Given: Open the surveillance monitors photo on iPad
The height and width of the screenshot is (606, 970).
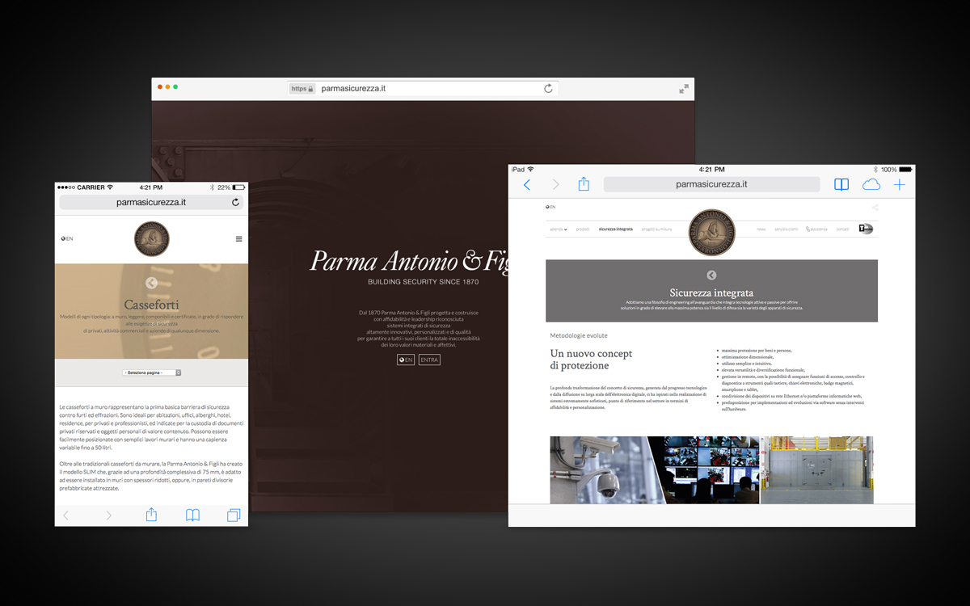Looking at the screenshot, I should [704, 470].
